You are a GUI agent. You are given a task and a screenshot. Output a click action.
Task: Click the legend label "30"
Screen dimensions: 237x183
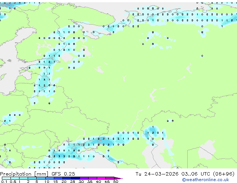[81, 182]
